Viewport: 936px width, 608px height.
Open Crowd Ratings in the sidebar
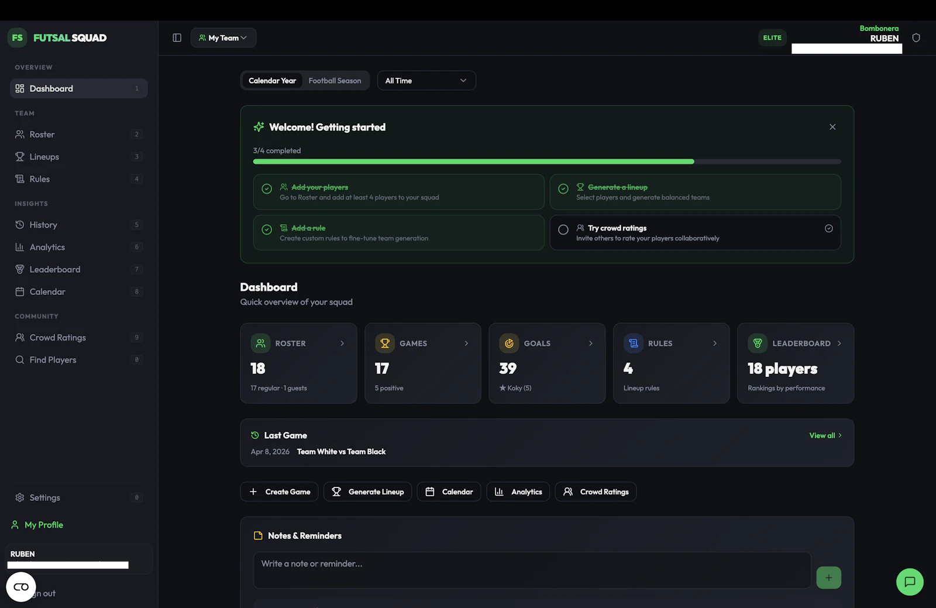point(79,337)
